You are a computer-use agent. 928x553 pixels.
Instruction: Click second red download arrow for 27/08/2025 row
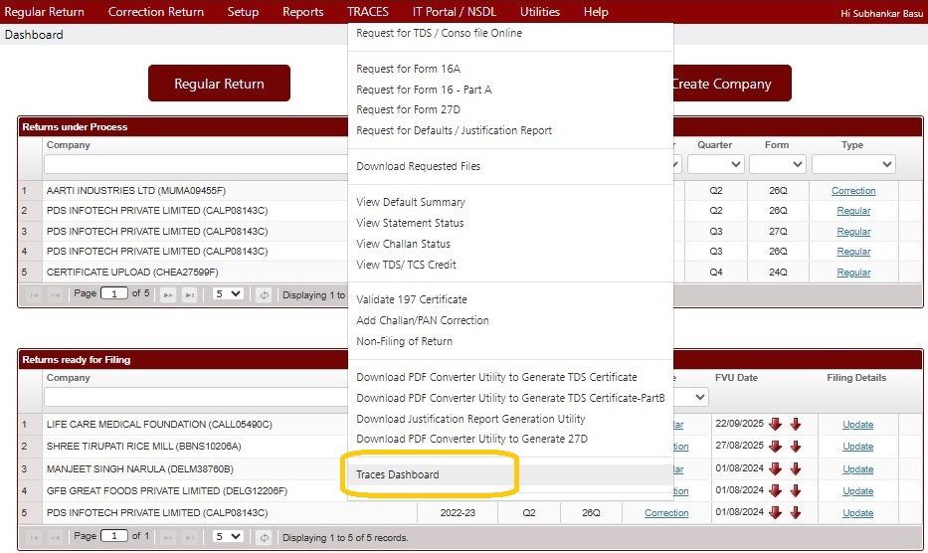click(x=795, y=447)
